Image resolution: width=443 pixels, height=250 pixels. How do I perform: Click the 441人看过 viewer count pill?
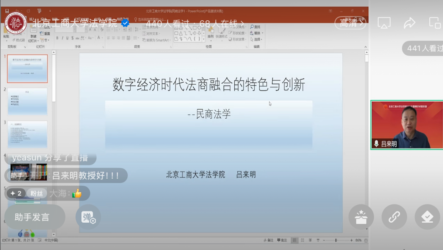point(423,49)
